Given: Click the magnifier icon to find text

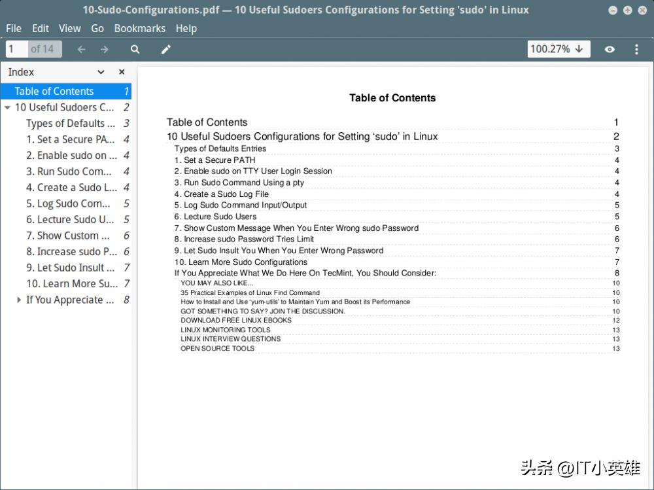Looking at the screenshot, I should point(135,48).
